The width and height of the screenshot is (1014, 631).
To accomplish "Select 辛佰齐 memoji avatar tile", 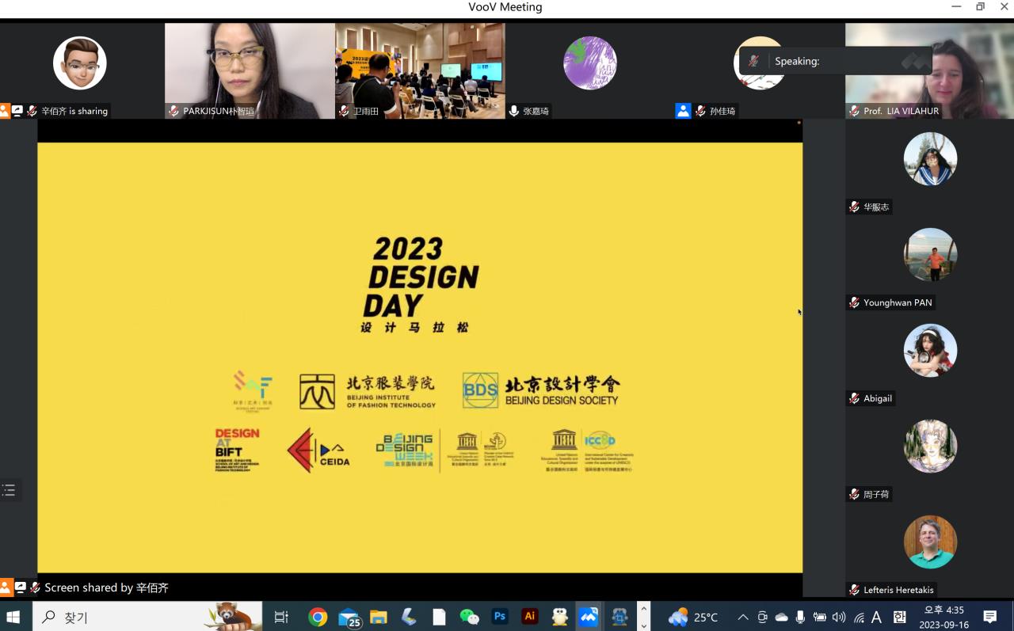I will point(80,63).
